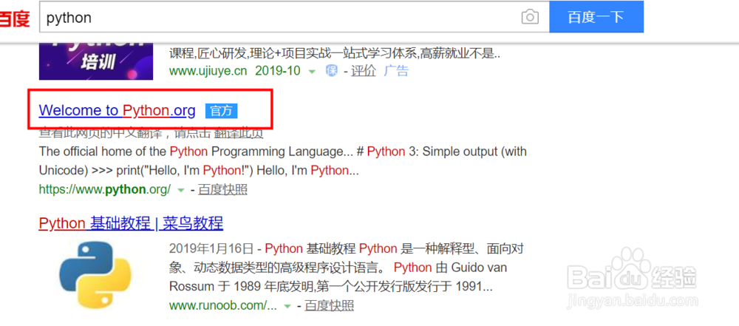Click the 官方 badge next to Python.org
Image resolution: width=739 pixels, height=326 pixels.
(221, 111)
